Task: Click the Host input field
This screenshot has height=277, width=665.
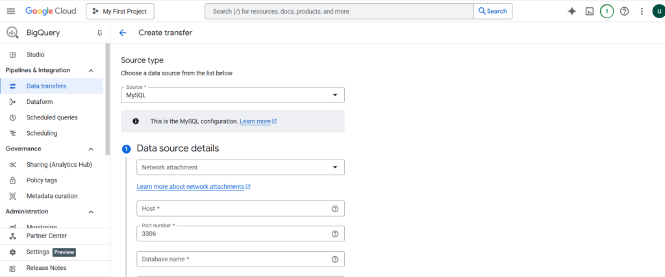Action: pyautogui.click(x=240, y=209)
